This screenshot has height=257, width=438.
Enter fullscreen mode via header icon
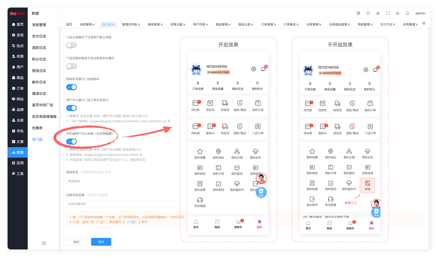(388, 13)
